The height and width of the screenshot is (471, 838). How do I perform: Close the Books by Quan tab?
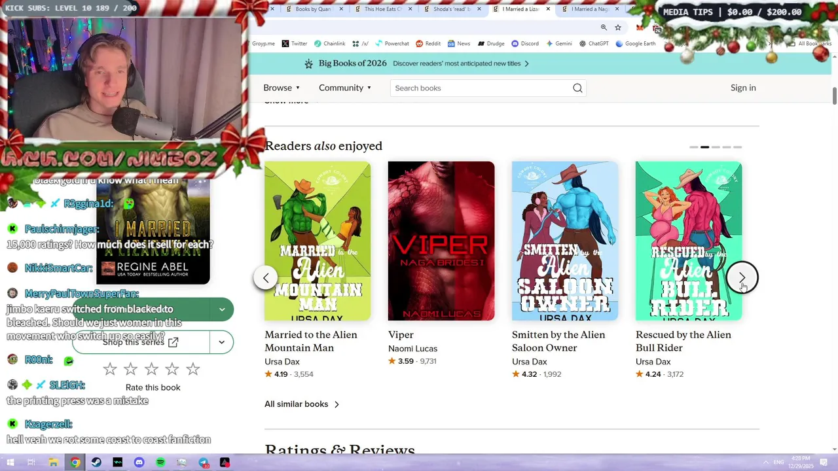click(341, 9)
